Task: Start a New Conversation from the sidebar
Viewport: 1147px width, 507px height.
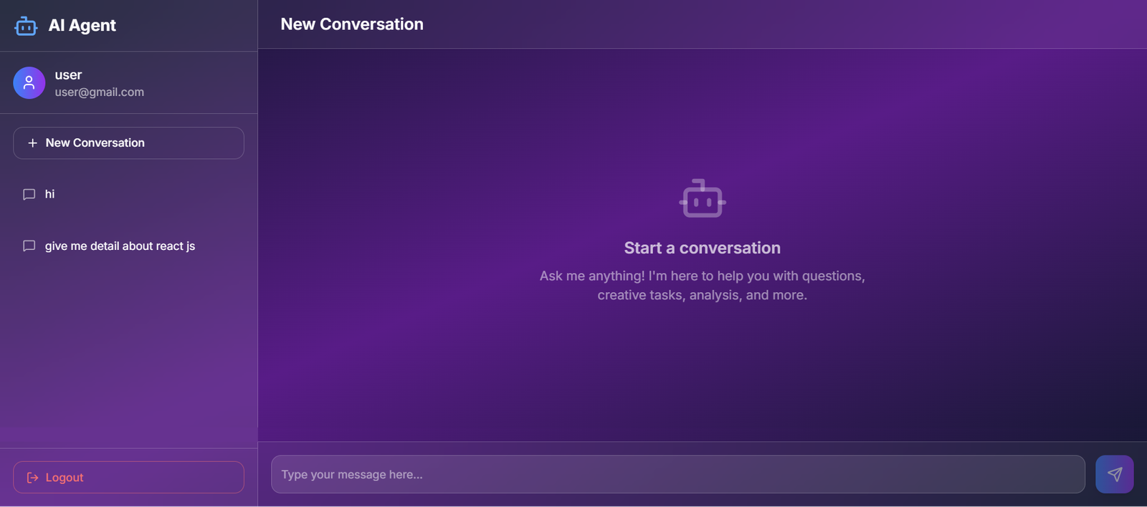Action: point(128,143)
